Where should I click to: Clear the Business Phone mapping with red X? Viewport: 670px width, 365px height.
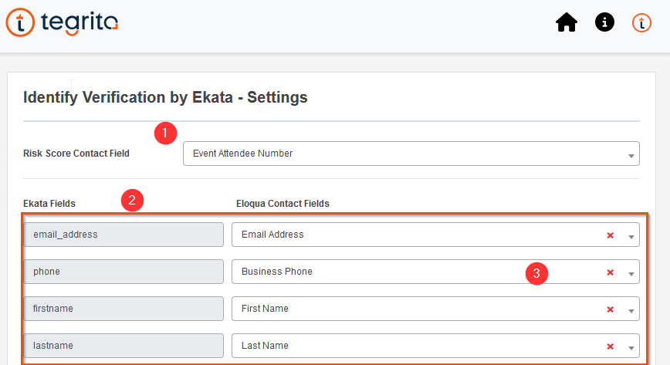tap(610, 272)
